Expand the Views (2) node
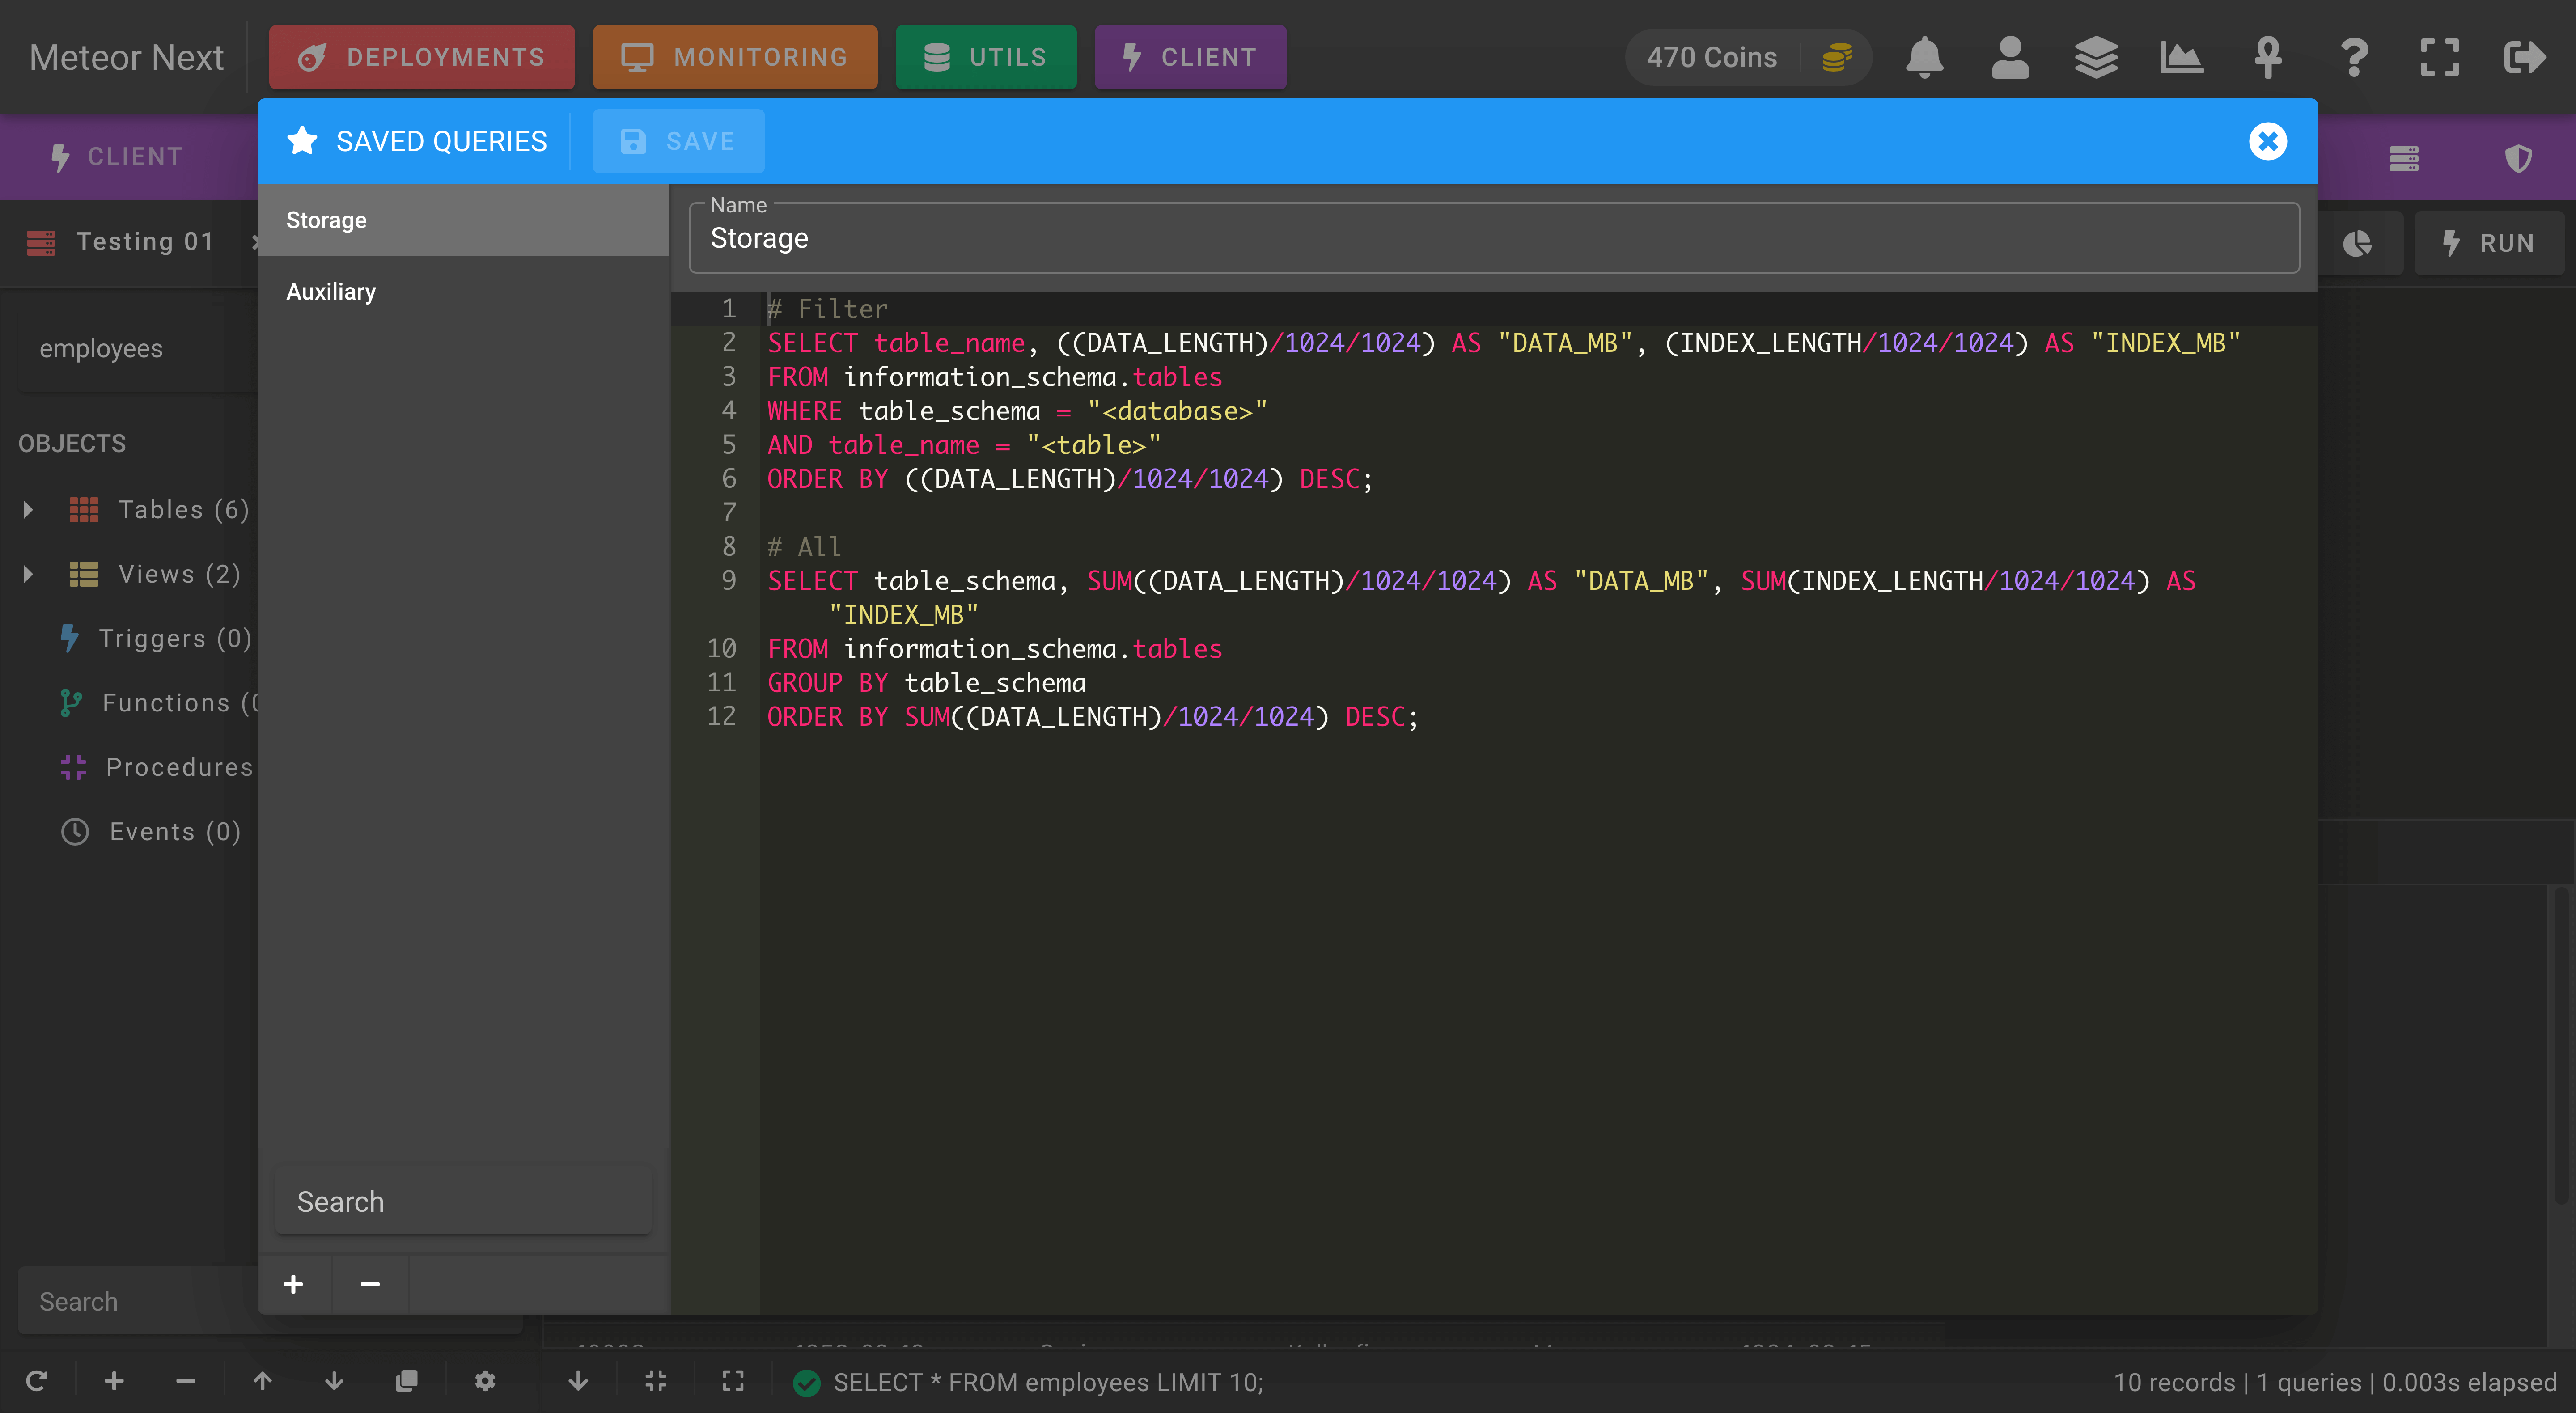Screen dimensions: 2576x1413 coord(28,574)
